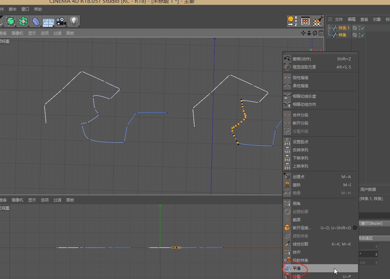The height and width of the screenshot is (279, 390).
Task: Select 线性切割 from the context menu
Action: pyautogui.click(x=320, y=244)
